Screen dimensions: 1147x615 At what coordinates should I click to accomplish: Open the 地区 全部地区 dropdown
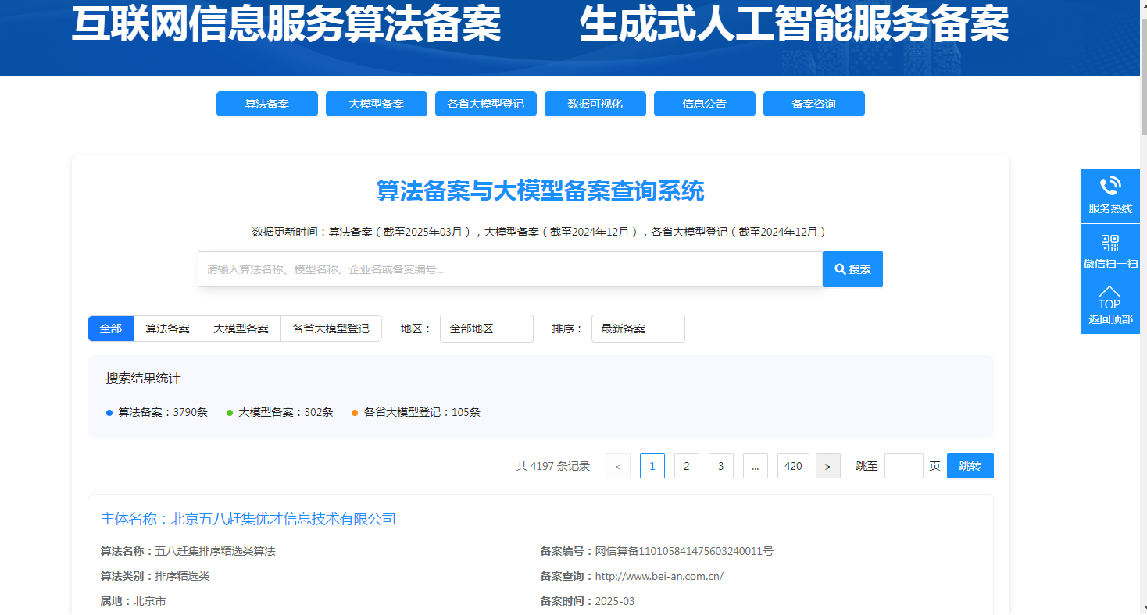pos(486,329)
